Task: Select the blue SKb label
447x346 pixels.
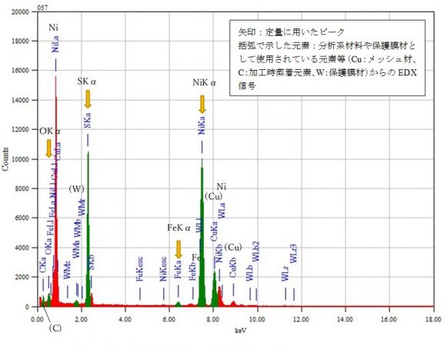Action: pyautogui.click(x=91, y=262)
